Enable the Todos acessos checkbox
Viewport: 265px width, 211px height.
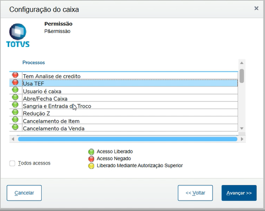click(12, 163)
